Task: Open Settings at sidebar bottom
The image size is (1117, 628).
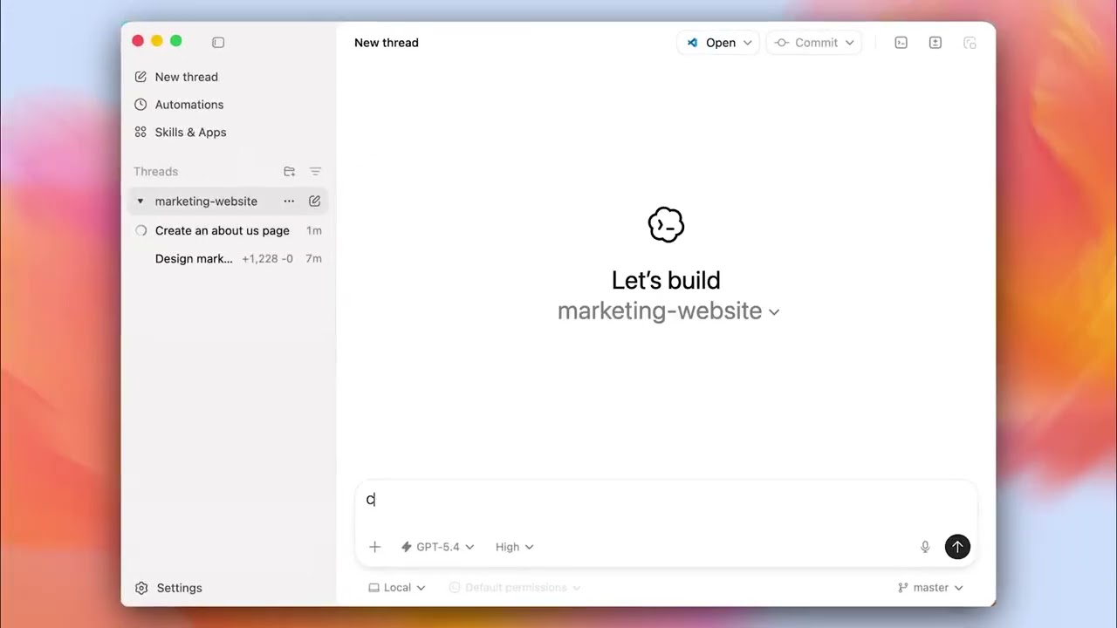Action: 169,588
